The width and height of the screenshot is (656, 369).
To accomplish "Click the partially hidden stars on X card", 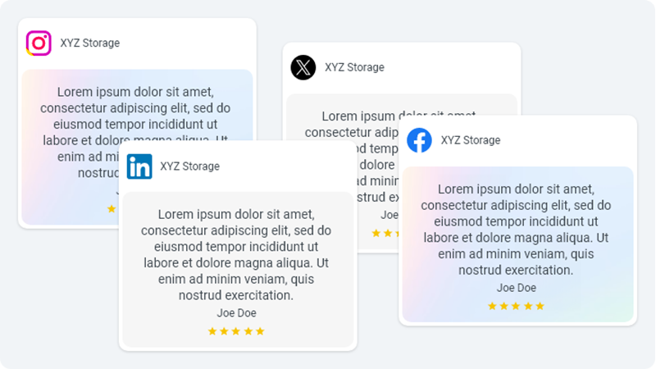I will click(x=381, y=234).
